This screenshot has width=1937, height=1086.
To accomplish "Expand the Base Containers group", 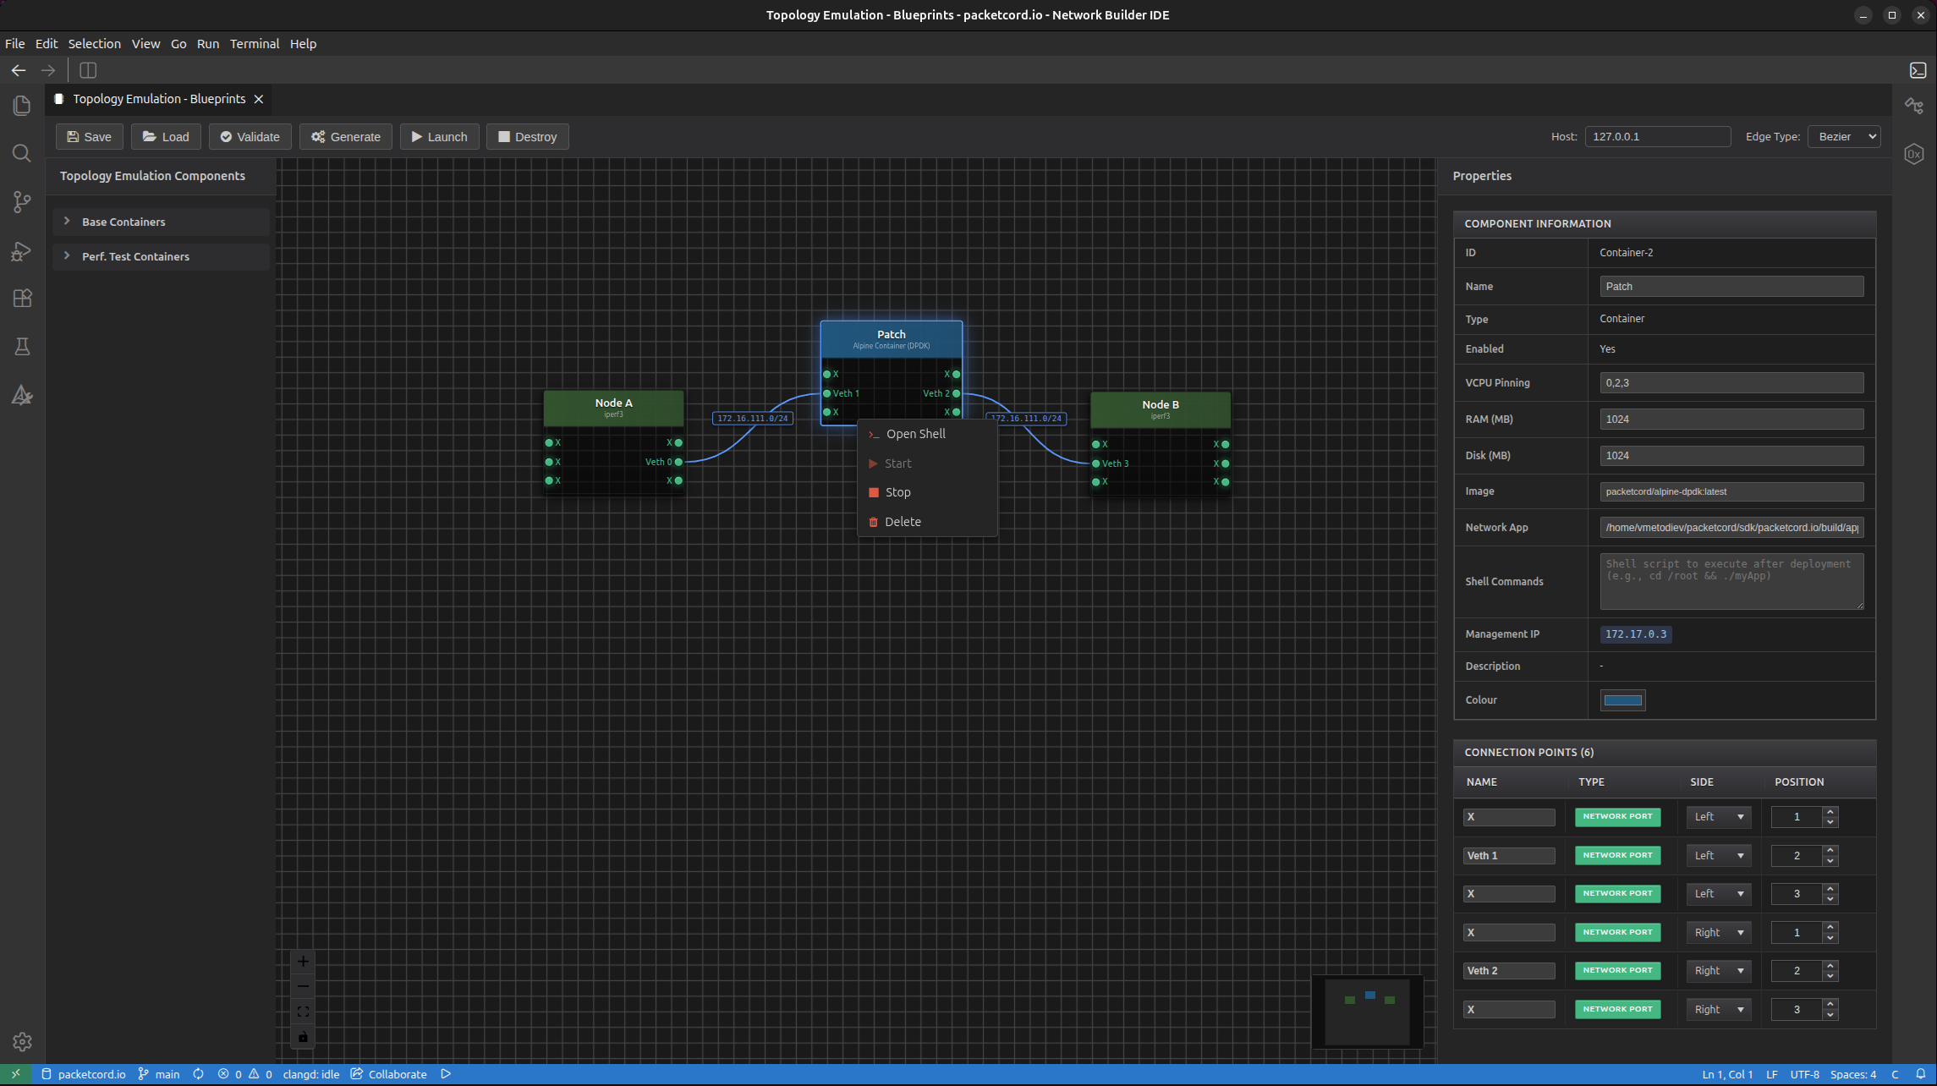I will (161, 222).
